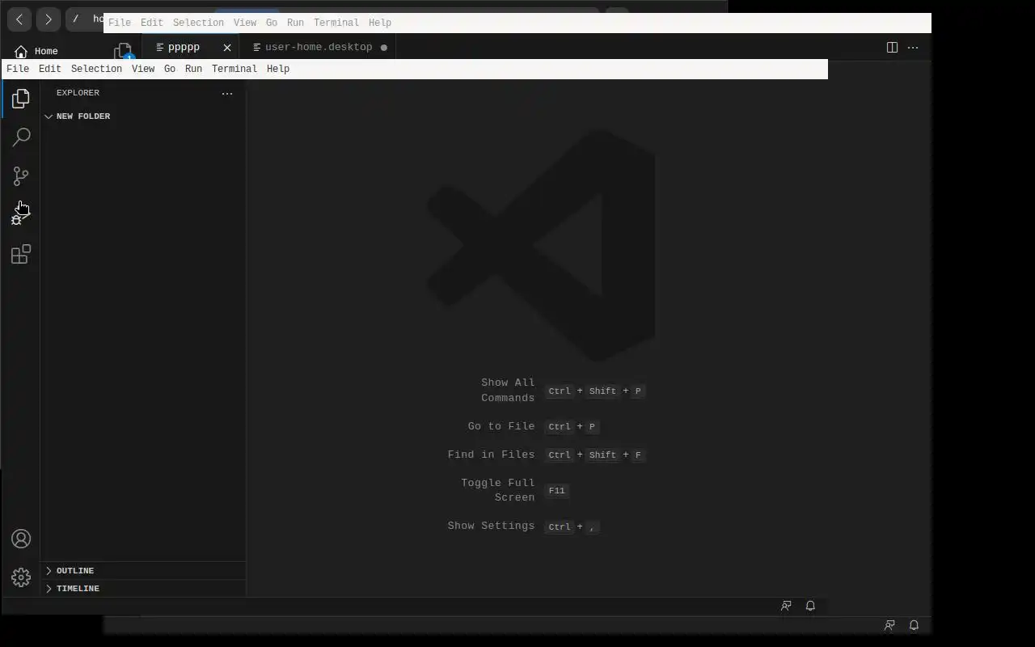Expand the OUTLINE section
1035x647 pixels.
click(75, 571)
